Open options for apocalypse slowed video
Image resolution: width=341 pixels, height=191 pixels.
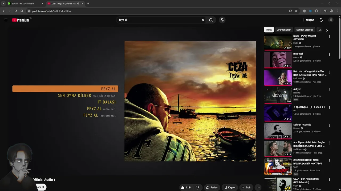(x=329, y=108)
